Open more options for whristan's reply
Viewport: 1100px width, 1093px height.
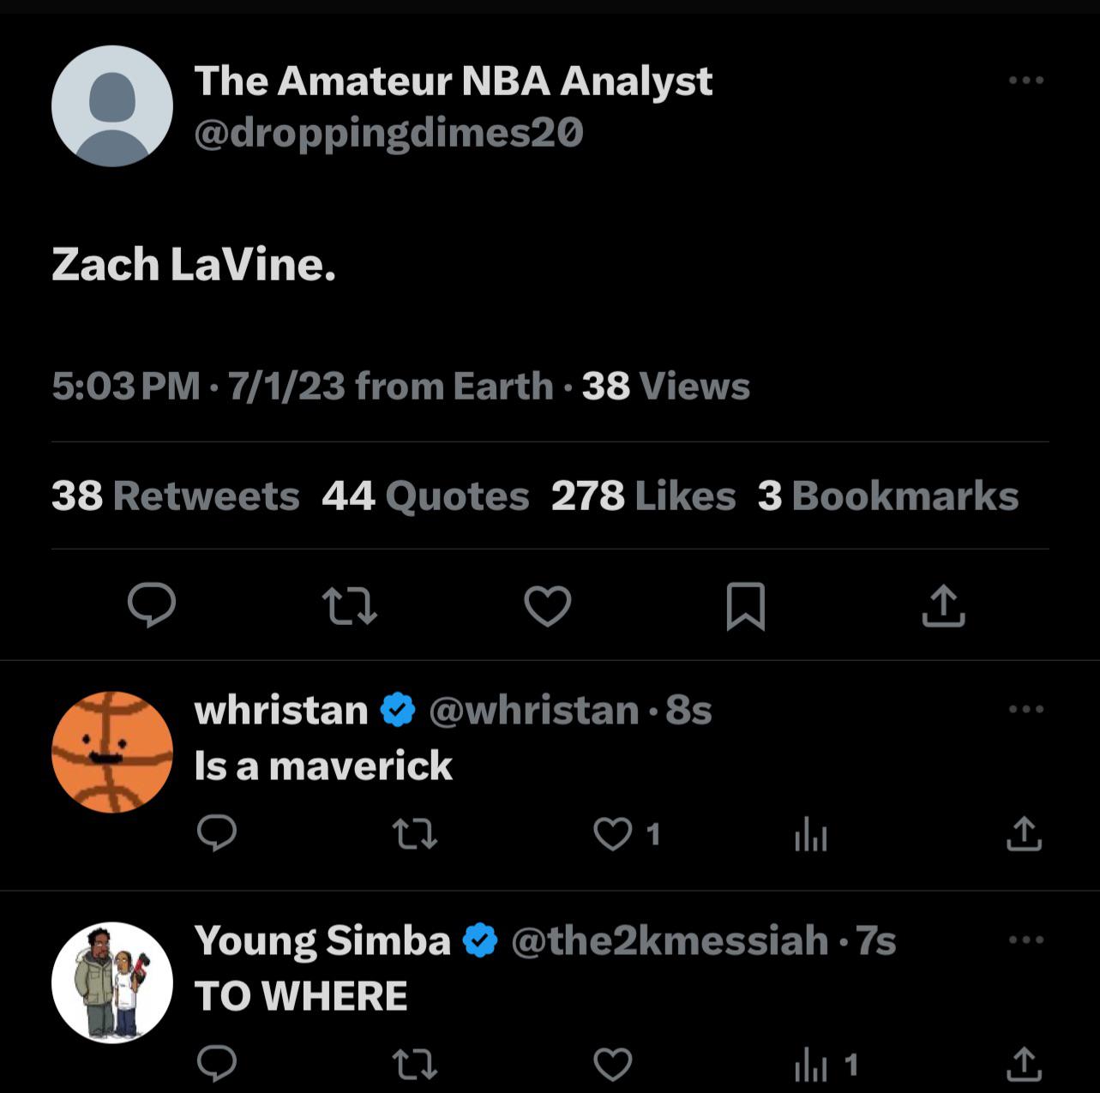pos(1025,709)
